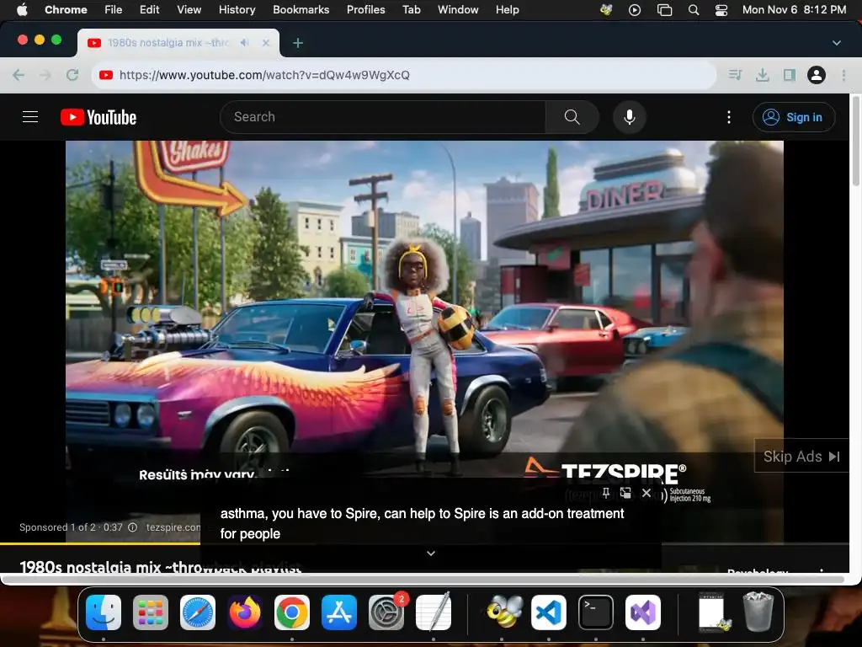Launch Safari from the Dock

[198, 612]
